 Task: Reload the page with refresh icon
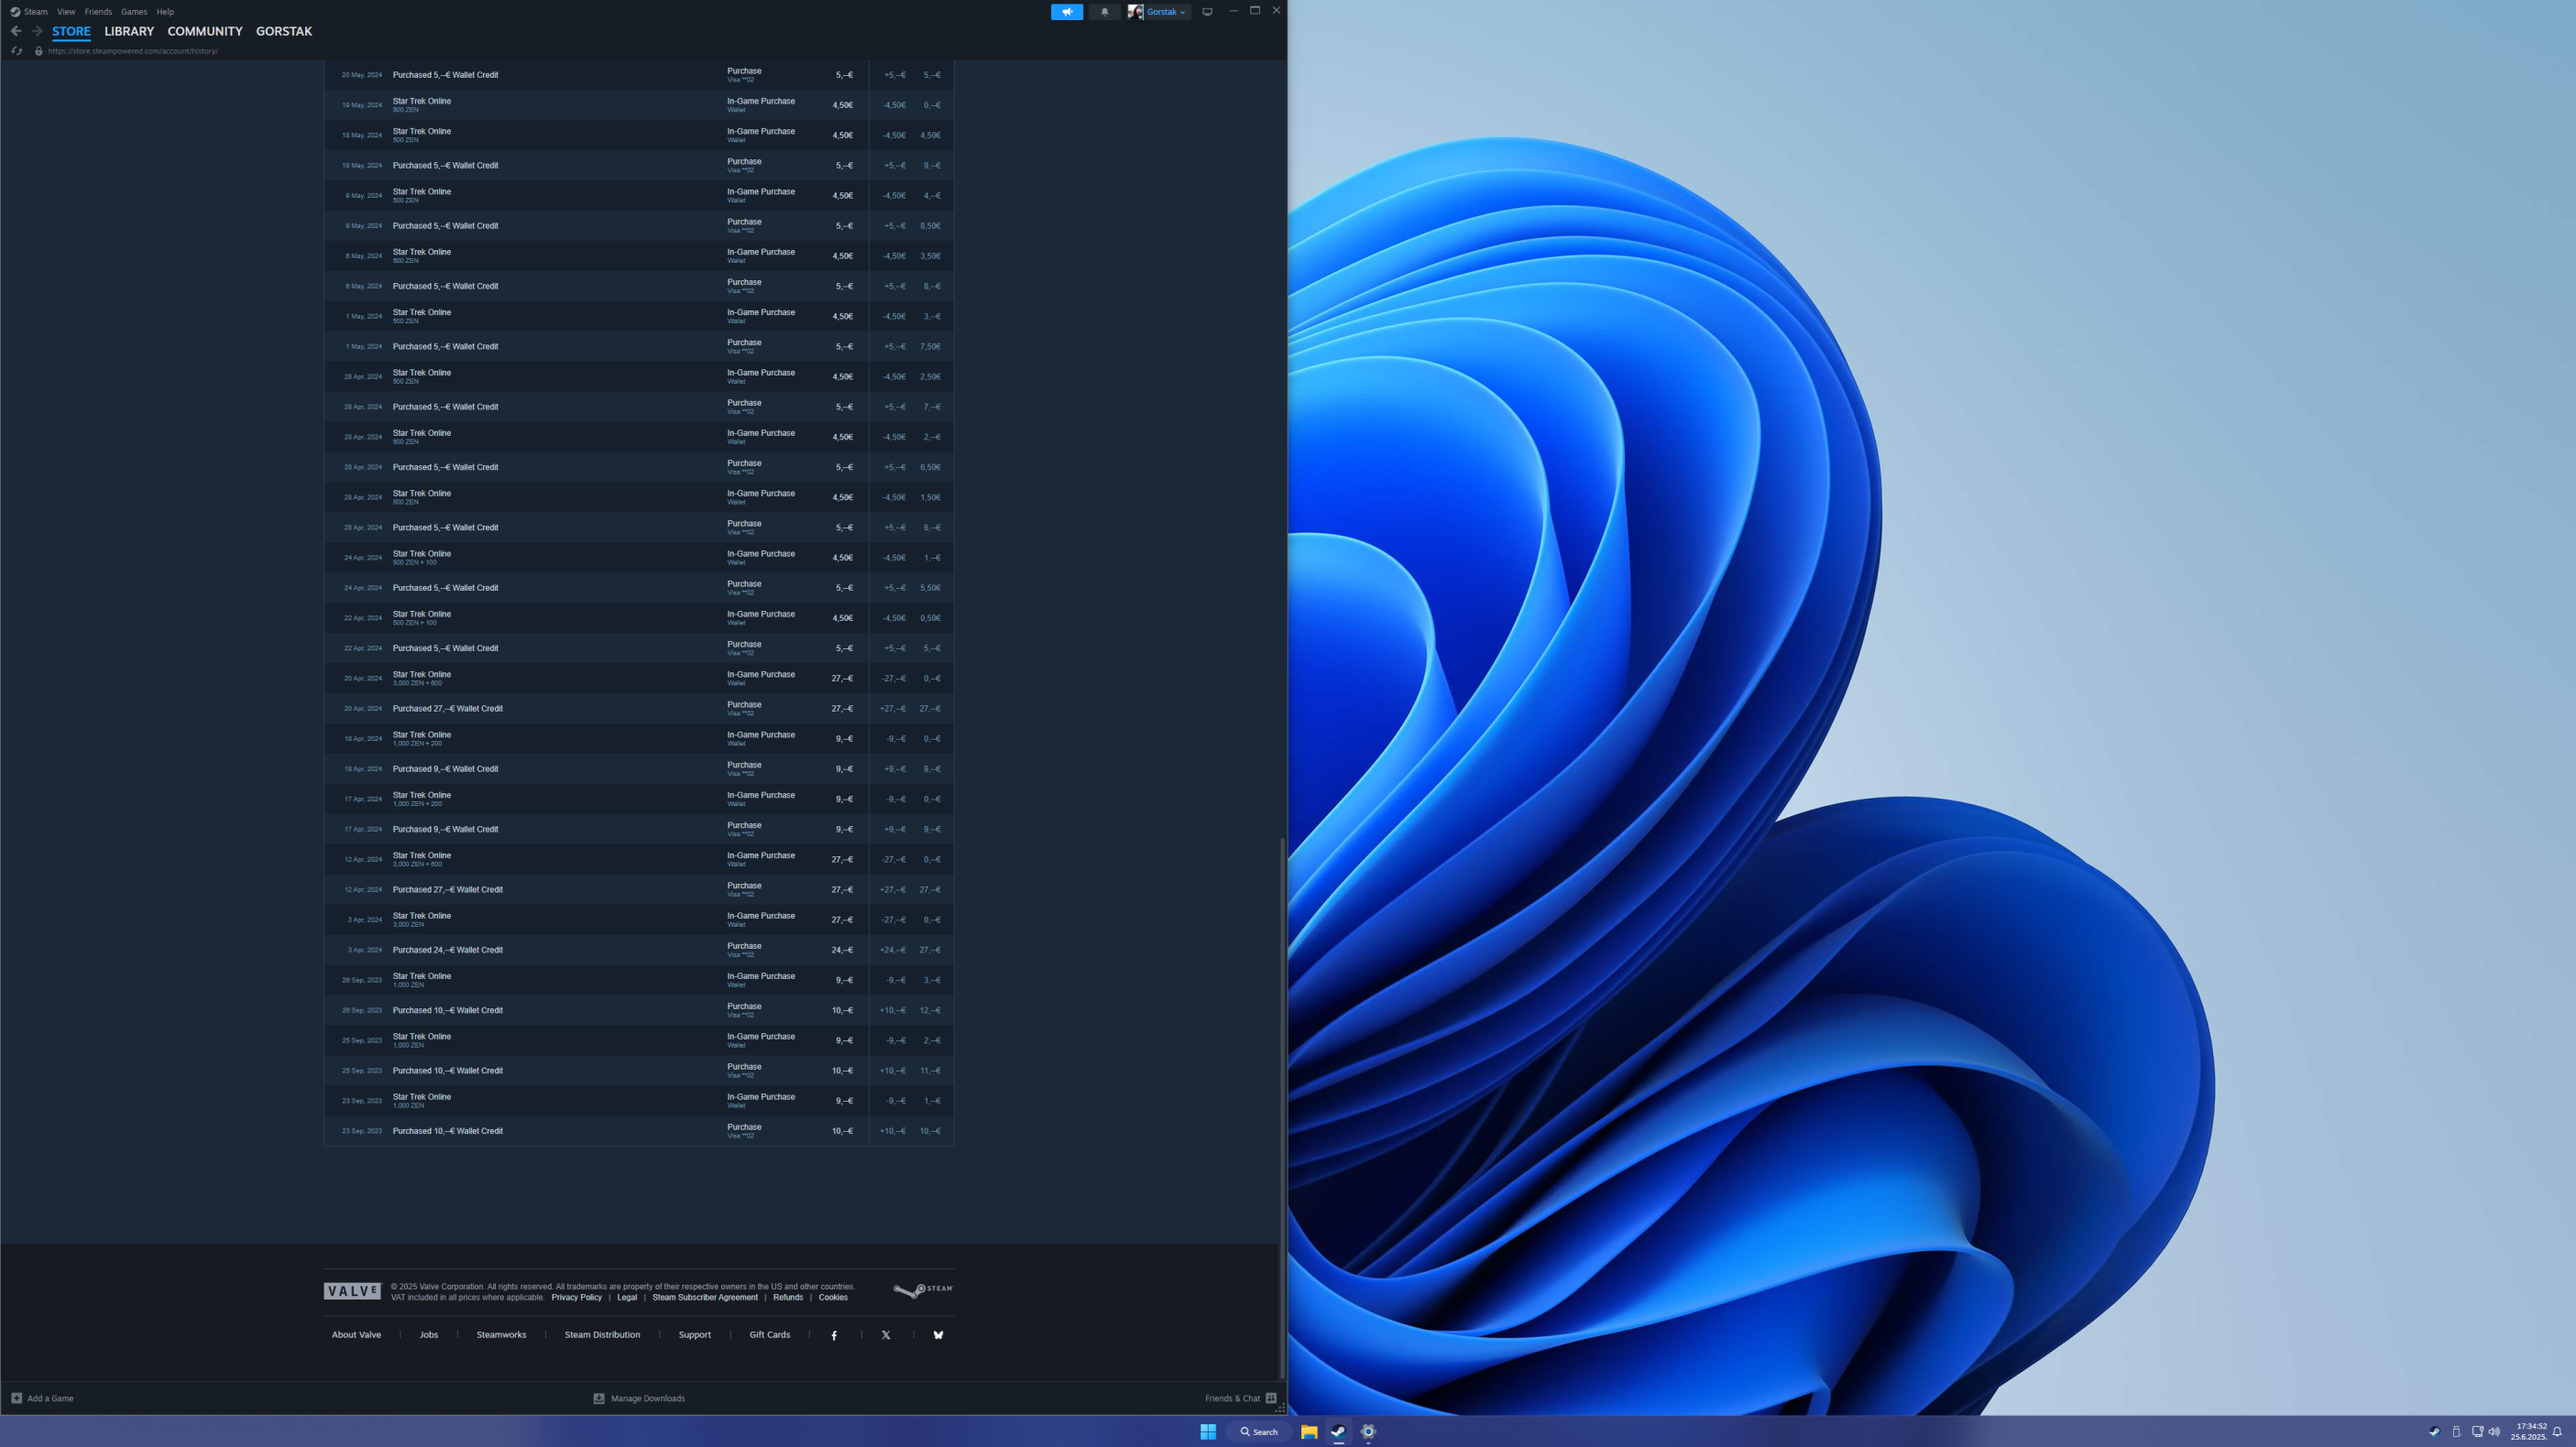16,51
